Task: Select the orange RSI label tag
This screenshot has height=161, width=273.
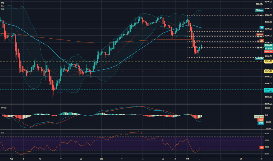Action: (262, 148)
